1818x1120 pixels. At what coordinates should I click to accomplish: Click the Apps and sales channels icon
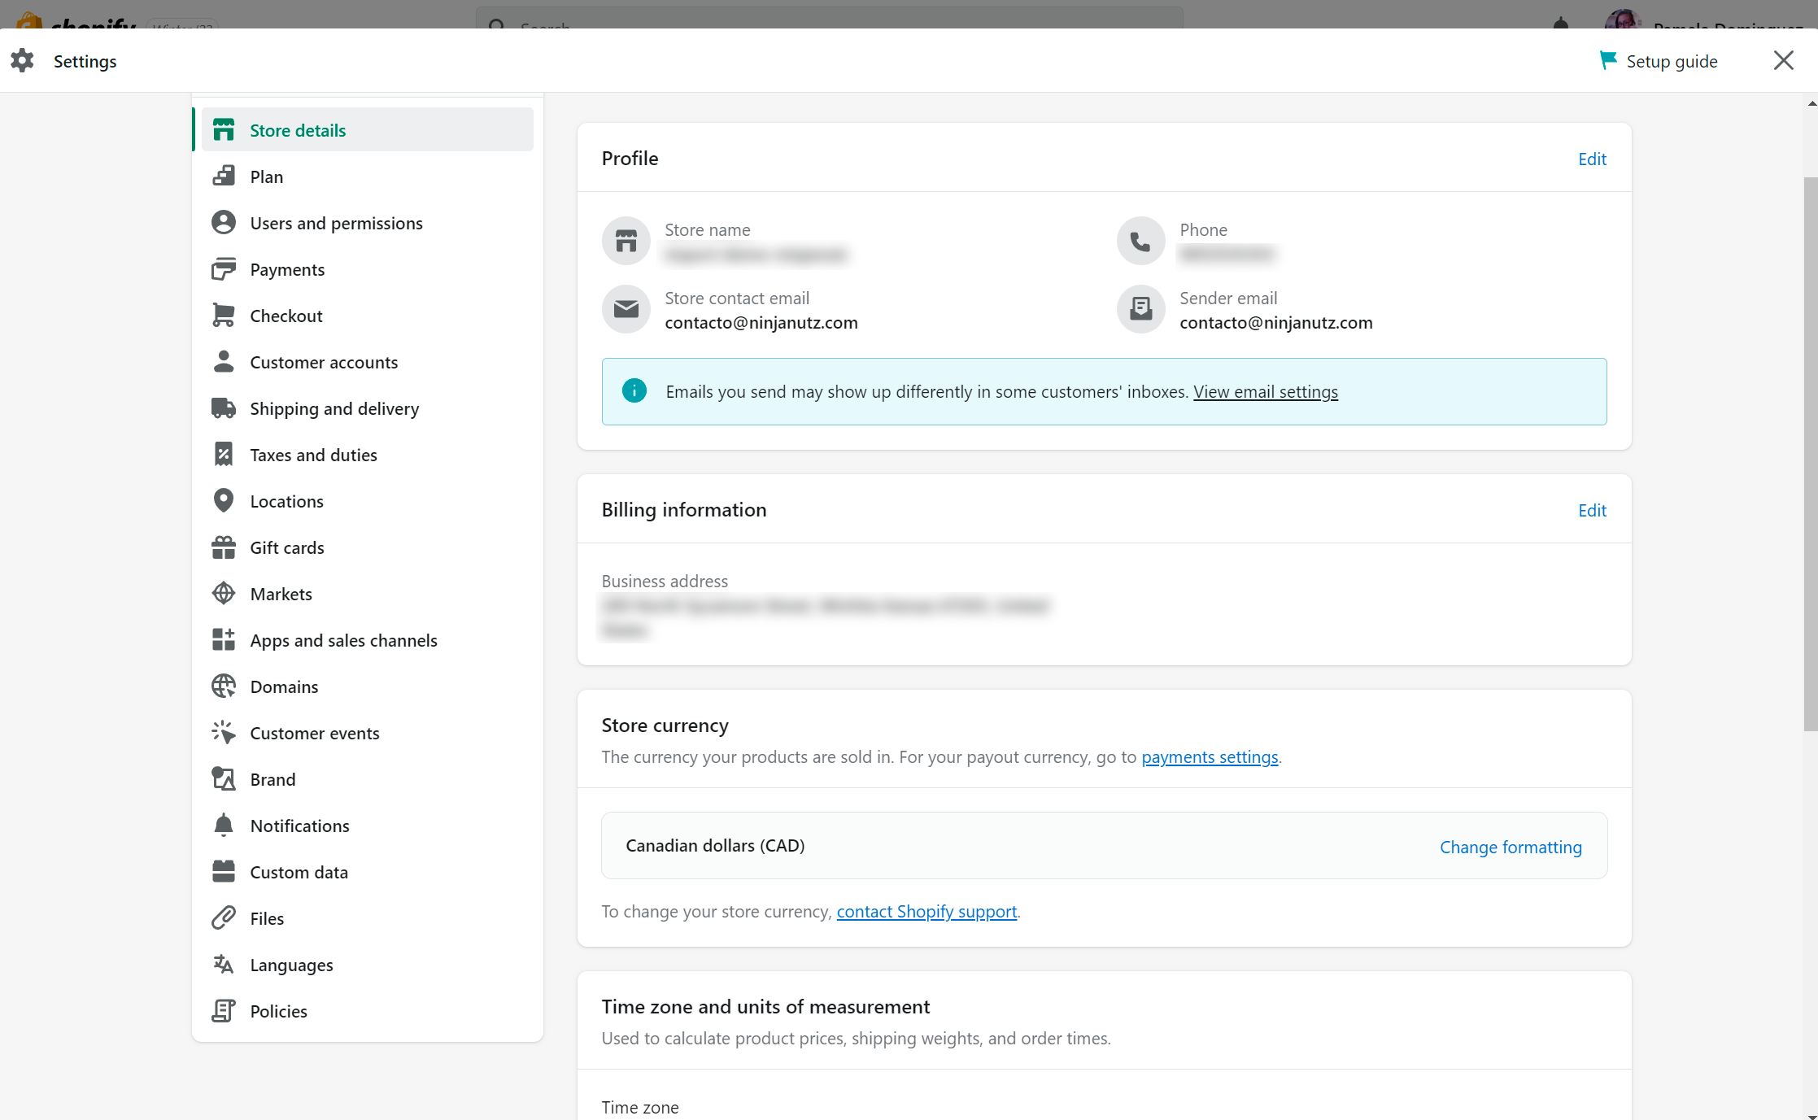226,640
